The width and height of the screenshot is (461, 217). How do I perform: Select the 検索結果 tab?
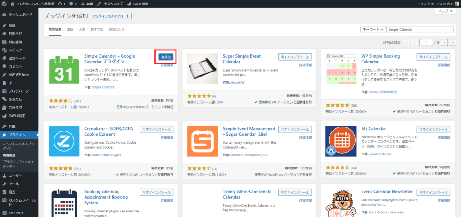tap(55, 29)
